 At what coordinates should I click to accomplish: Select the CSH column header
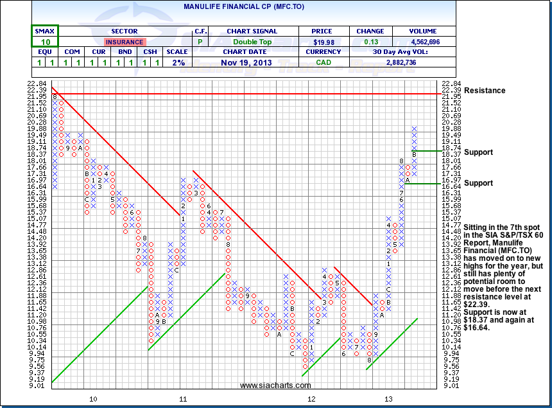(150, 52)
